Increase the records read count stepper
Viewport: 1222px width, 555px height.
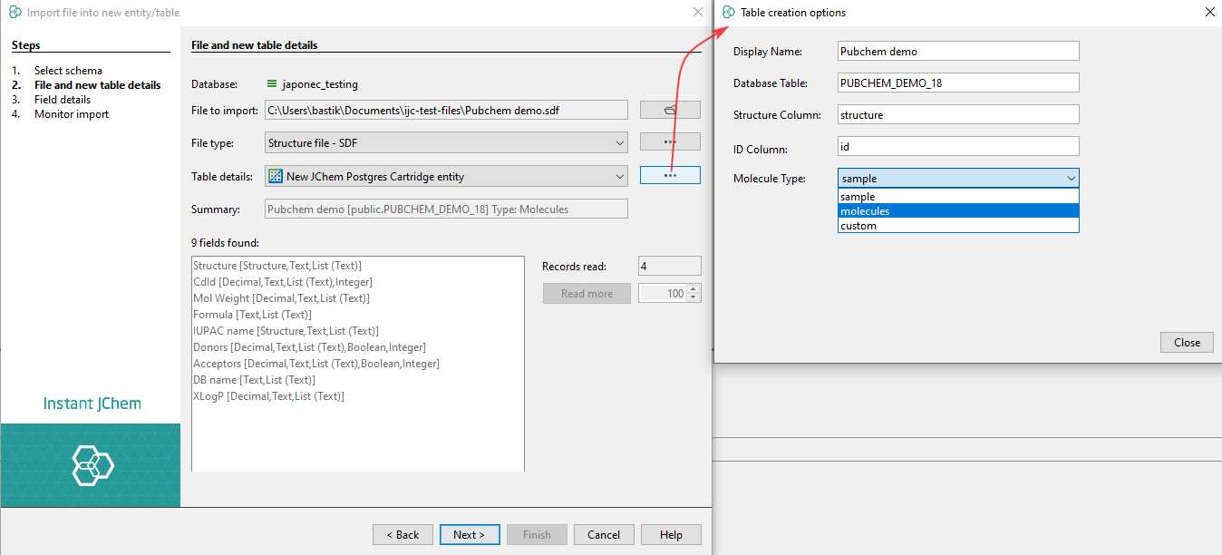(694, 289)
